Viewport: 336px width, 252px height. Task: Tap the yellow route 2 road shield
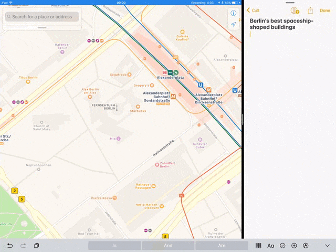pos(15,191)
